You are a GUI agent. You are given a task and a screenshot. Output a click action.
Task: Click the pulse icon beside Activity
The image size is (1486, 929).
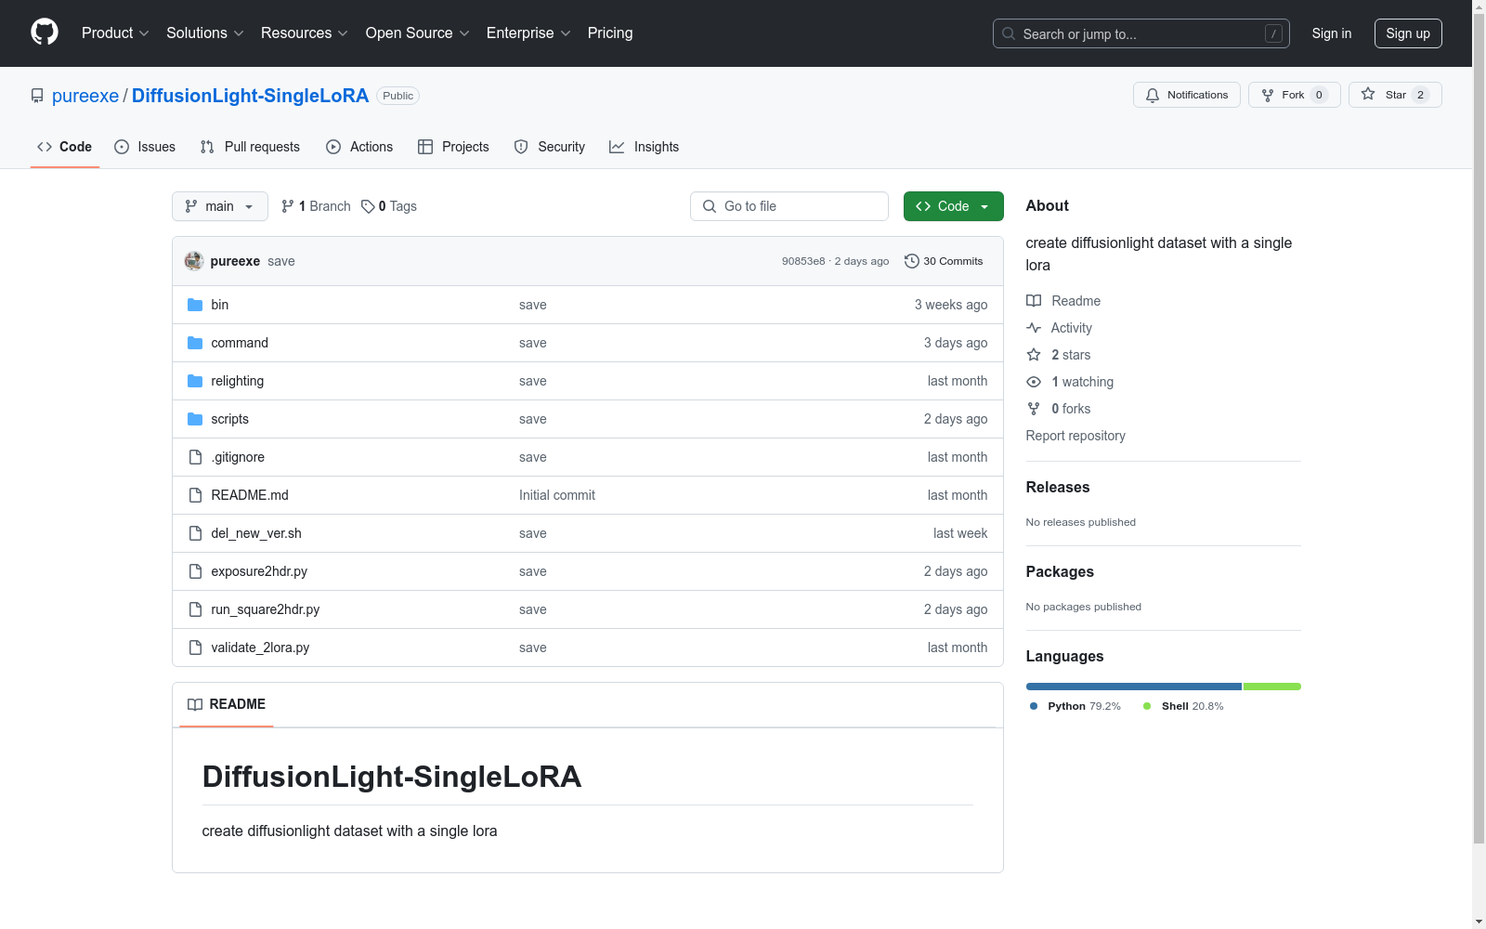tap(1034, 328)
